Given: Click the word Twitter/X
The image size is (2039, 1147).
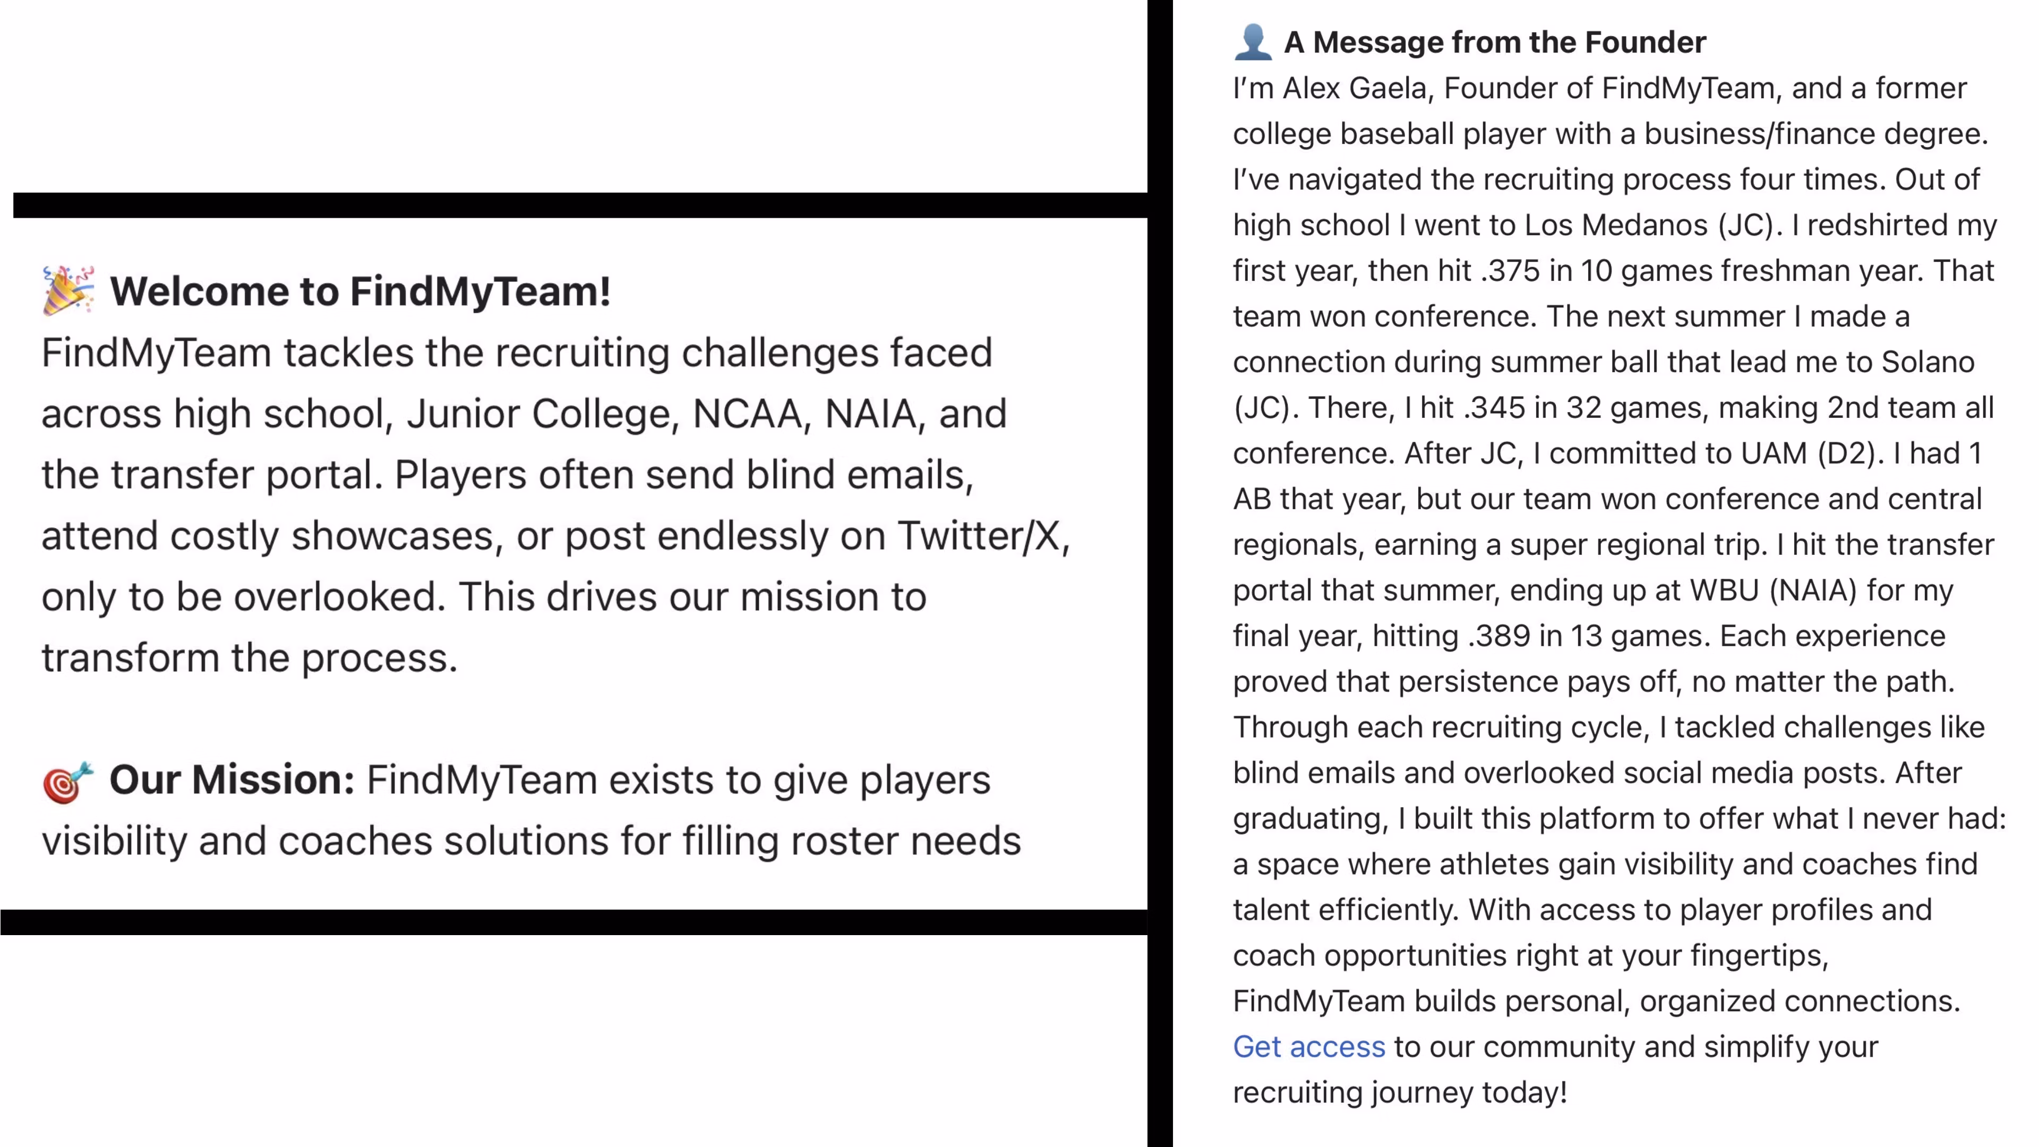Looking at the screenshot, I should pos(982,536).
